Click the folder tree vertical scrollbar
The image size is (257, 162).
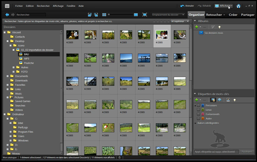pos(61,92)
